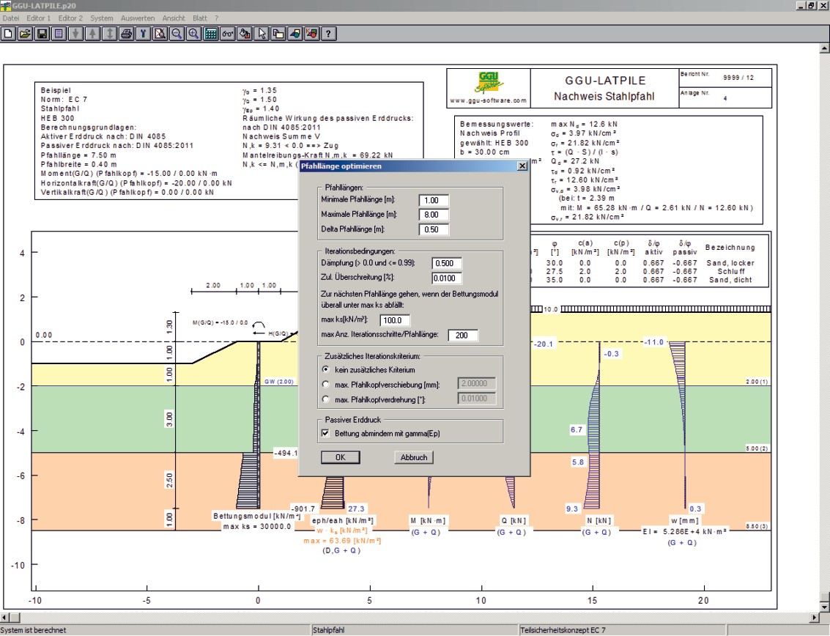This screenshot has width=830, height=636.
Task: Click the Minimale Pfahllänge input field
Action: tap(434, 200)
